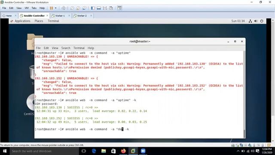Image resolution: width=275 pixels, height=155 pixels.
Task: Expand the power options dropdown arrow
Action: pos(55,8)
